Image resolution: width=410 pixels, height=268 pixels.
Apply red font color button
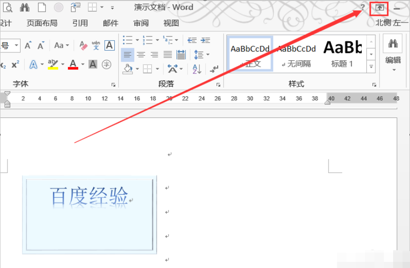click(x=73, y=64)
